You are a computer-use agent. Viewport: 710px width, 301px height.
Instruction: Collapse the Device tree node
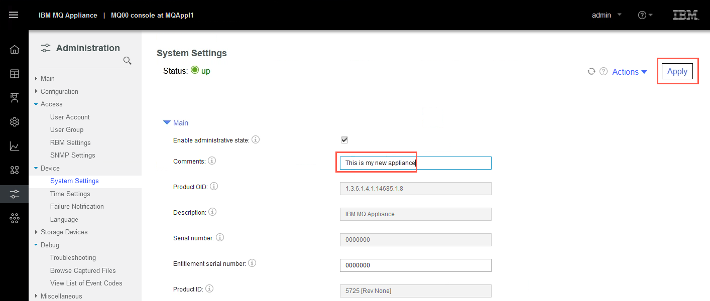click(x=36, y=169)
